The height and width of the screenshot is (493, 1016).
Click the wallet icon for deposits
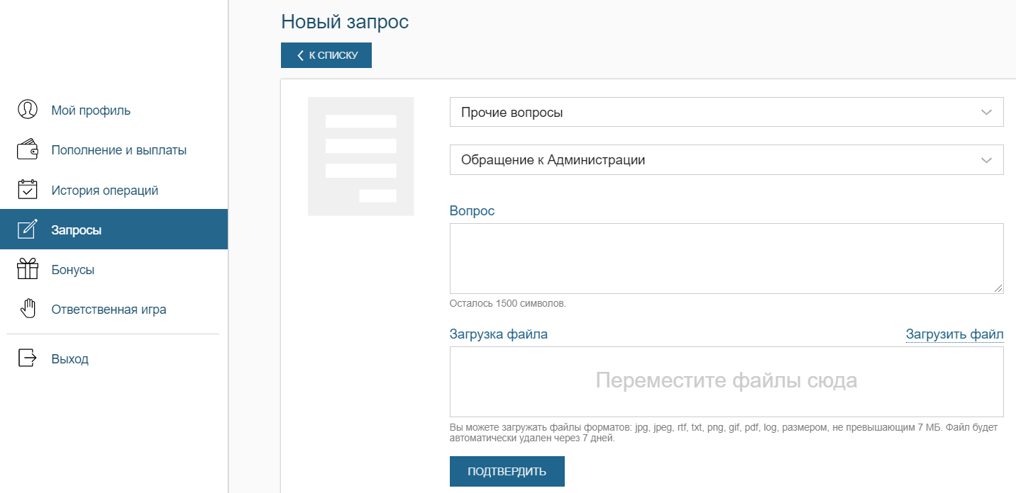tap(27, 150)
